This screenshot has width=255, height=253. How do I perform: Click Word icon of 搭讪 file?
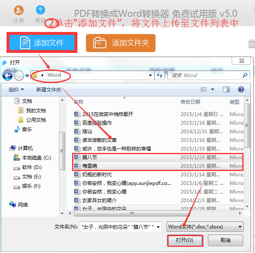tap(77, 131)
